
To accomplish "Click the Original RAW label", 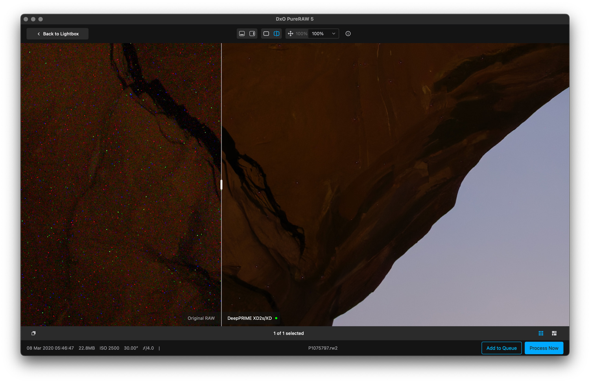I will tap(201, 318).
